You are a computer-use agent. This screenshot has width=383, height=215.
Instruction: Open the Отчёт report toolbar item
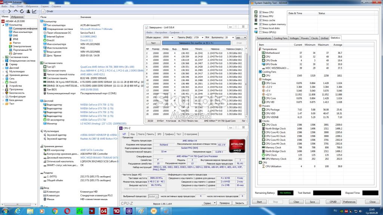[48, 11]
